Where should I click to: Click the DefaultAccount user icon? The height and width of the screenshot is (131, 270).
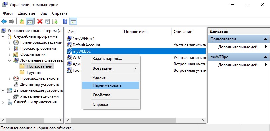(69, 45)
